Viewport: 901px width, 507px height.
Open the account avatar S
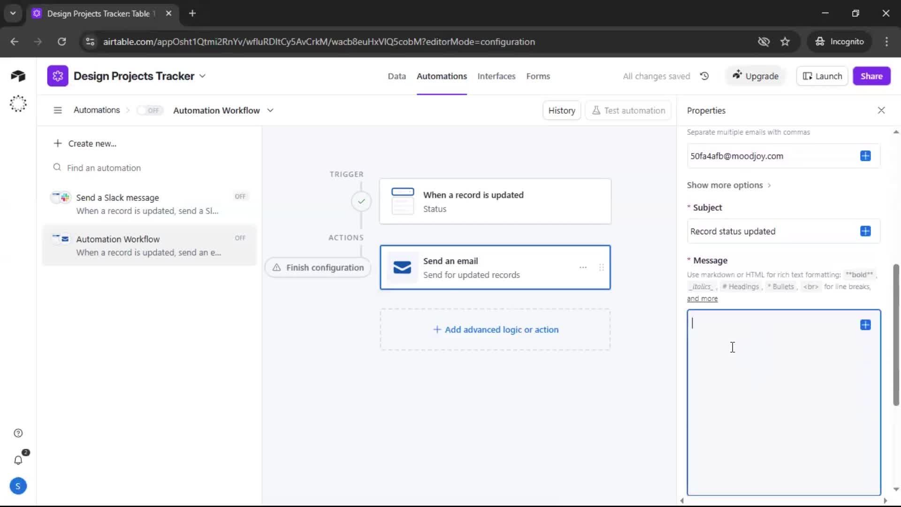[x=18, y=486]
